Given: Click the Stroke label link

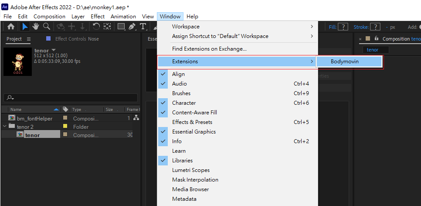Looking at the screenshot, I should [361, 27].
